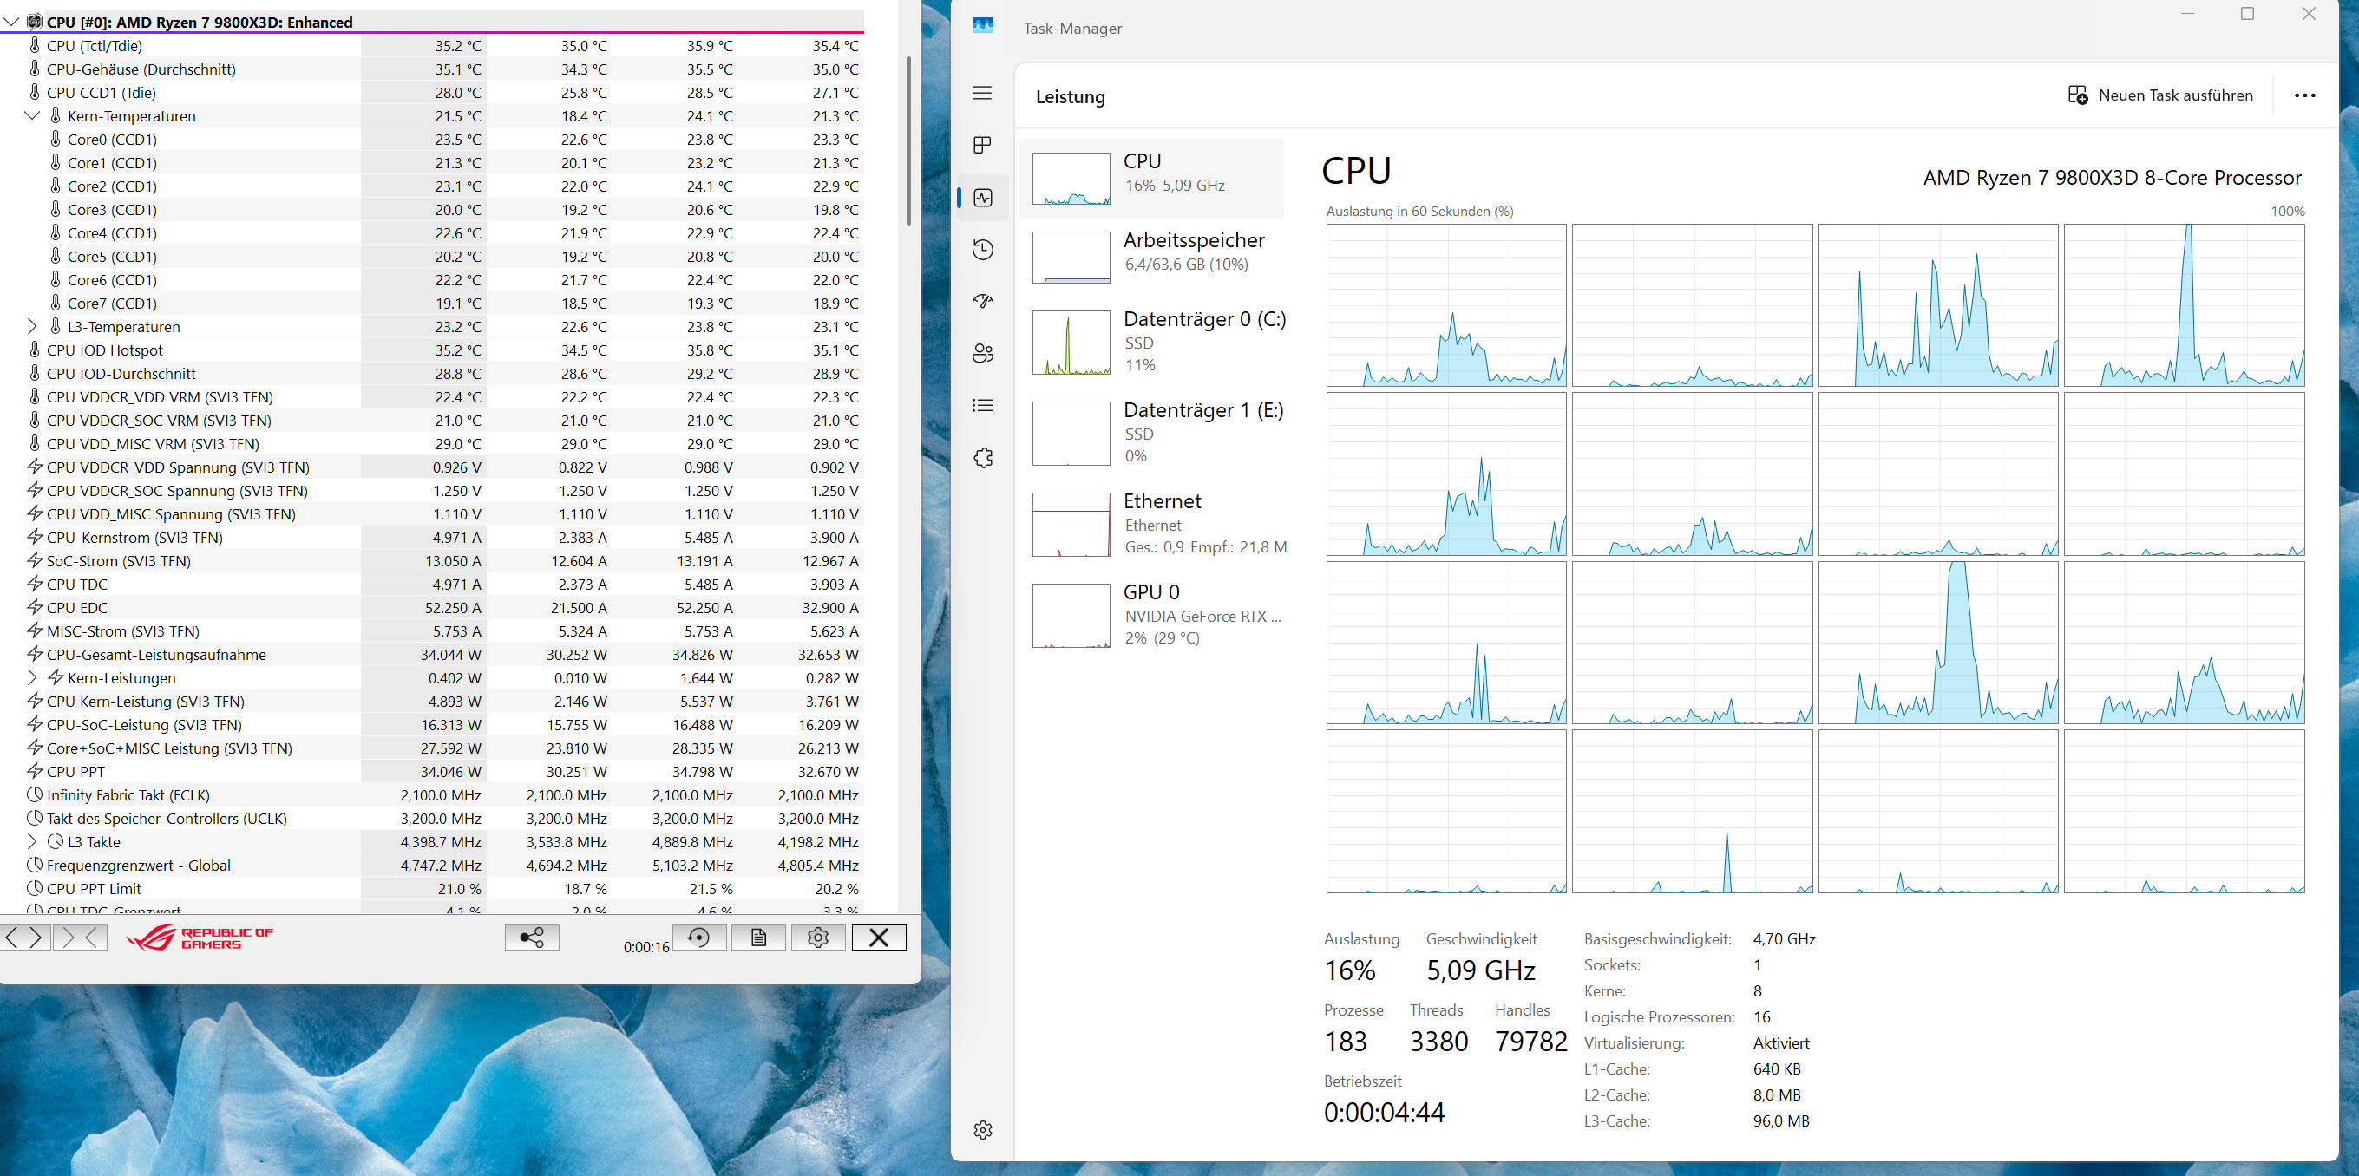
Task: Open the three-dot more options menu
Action: click(2304, 95)
